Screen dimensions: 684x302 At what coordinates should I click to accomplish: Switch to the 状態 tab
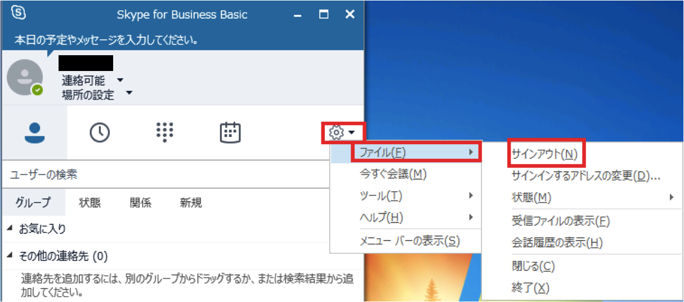(90, 203)
